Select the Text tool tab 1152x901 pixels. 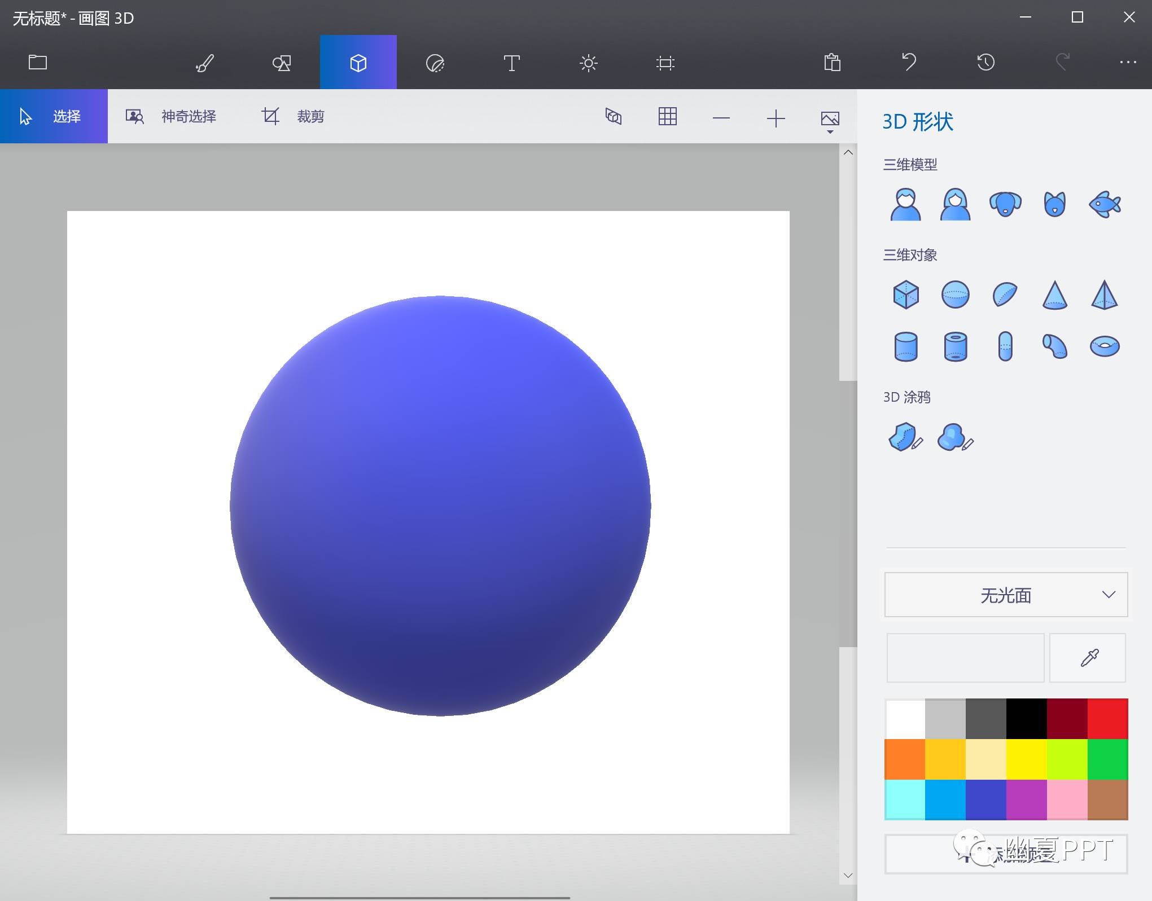[511, 63]
